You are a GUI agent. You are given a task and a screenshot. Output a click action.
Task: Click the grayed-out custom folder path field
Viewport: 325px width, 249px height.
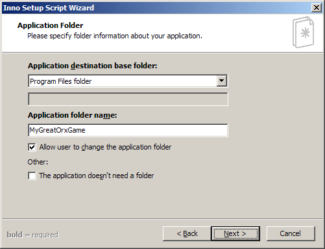pos(128,99)
